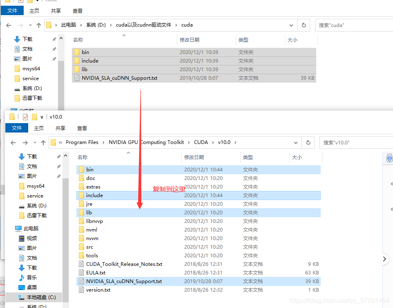
Task: Open 本地磁盘 (C:) in sidebar
Action: click(41, 297)
